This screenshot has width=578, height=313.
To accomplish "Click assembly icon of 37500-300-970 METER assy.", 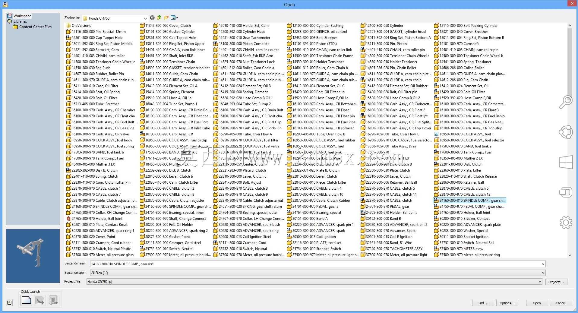I will pyautogui.click(x=436, y=249).
